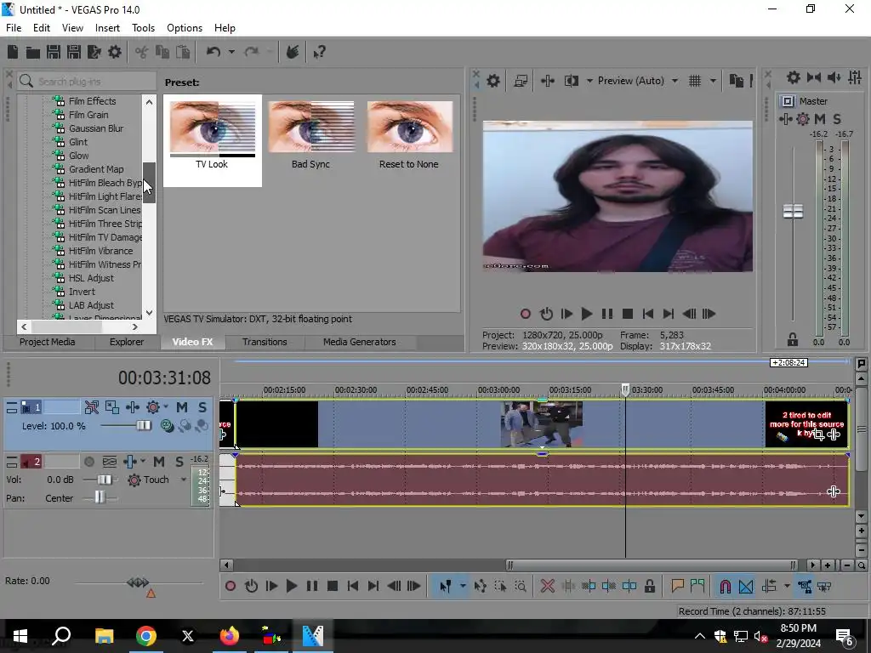Click compositing mode icon on track 1
The image size is (871, 653).
[166, 426]
